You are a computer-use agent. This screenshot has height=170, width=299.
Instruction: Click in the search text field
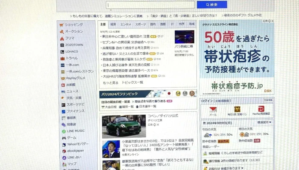click(150, 5)
